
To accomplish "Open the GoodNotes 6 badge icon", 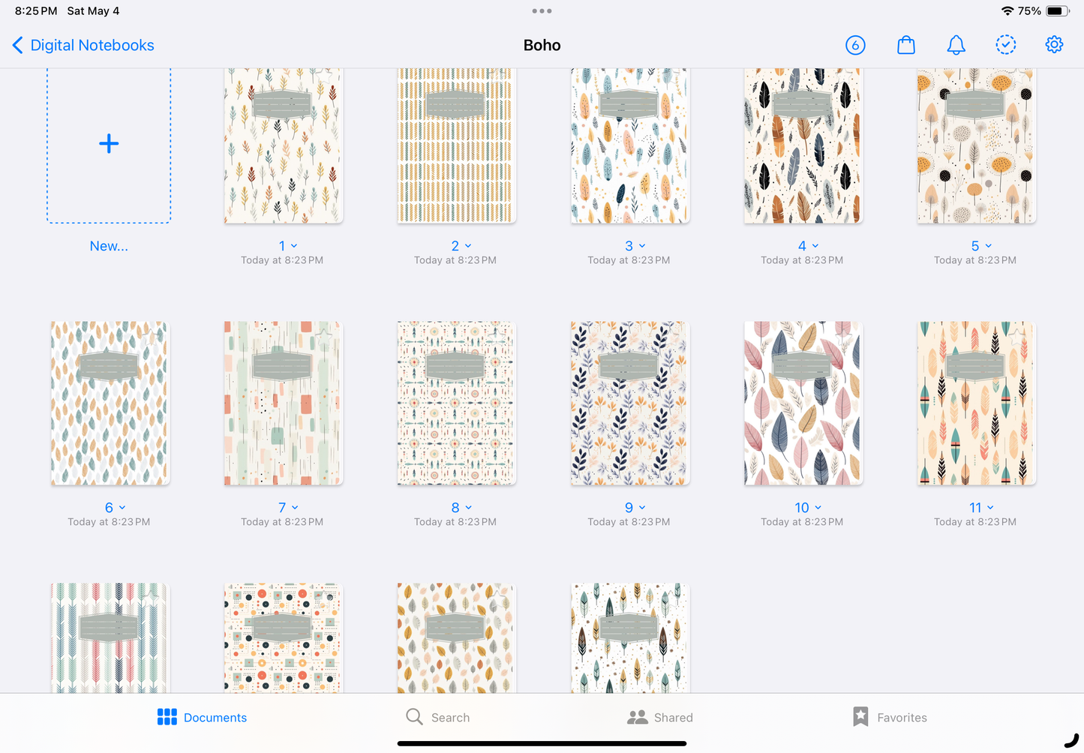I will pos(855,45).
